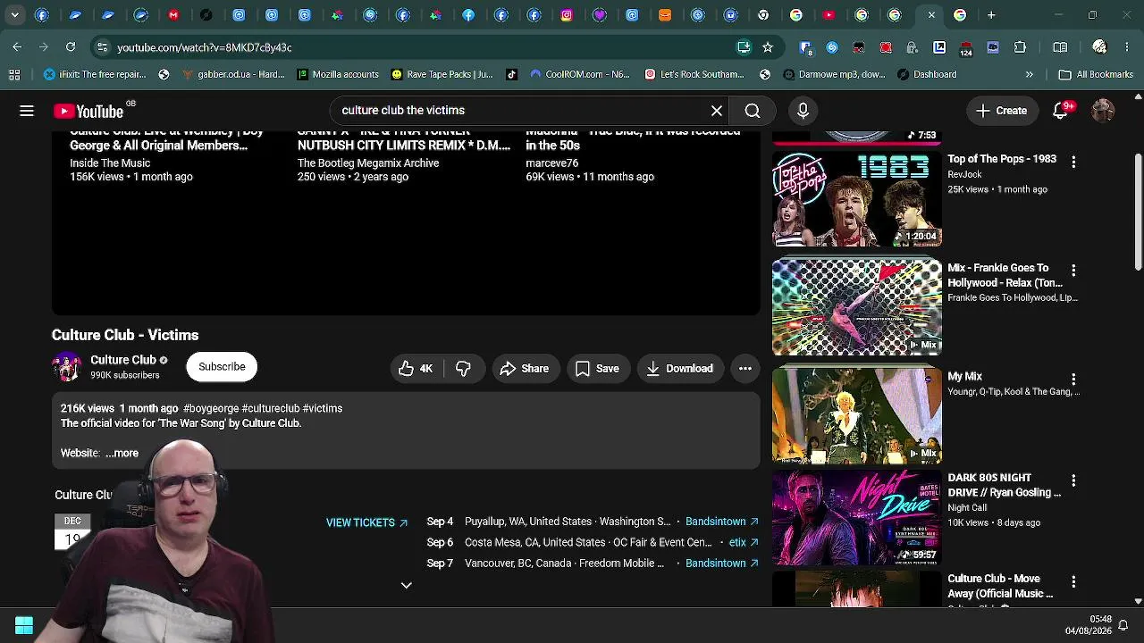Bookmark this page with the star icon
The image size is (1144, 643).
point(767,47)
